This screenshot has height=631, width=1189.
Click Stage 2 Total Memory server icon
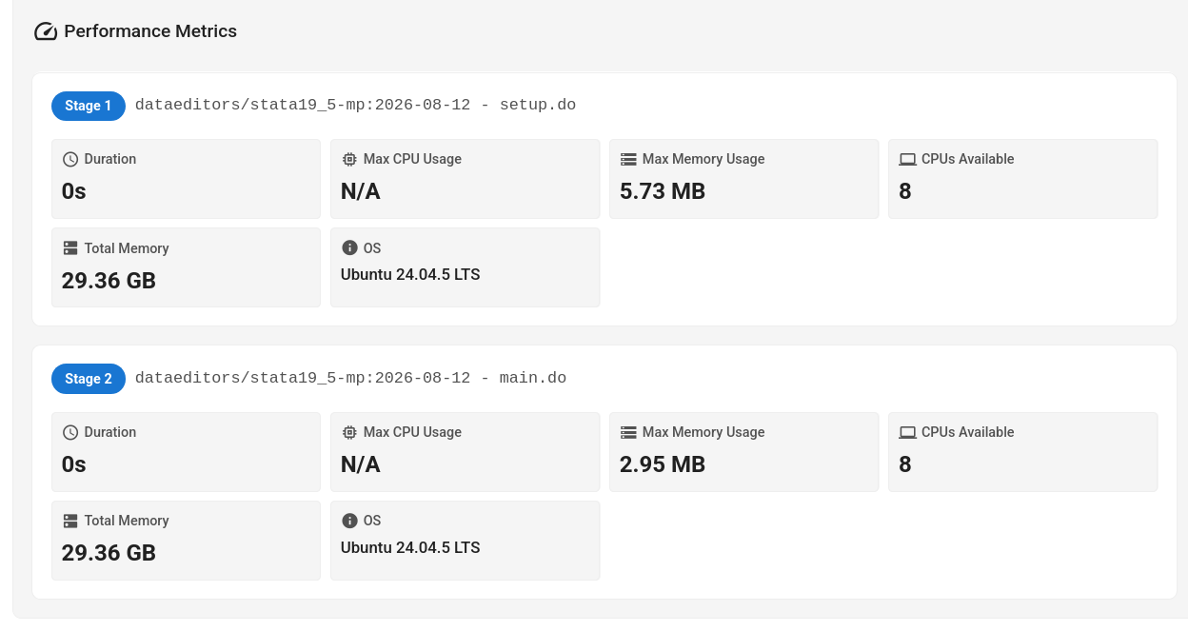[70, 521]
